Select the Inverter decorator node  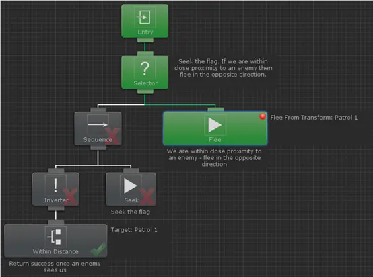coord(56,189)
